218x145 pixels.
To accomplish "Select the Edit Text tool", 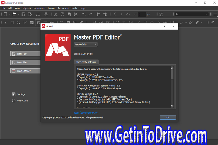I will (x=12, y=23).
